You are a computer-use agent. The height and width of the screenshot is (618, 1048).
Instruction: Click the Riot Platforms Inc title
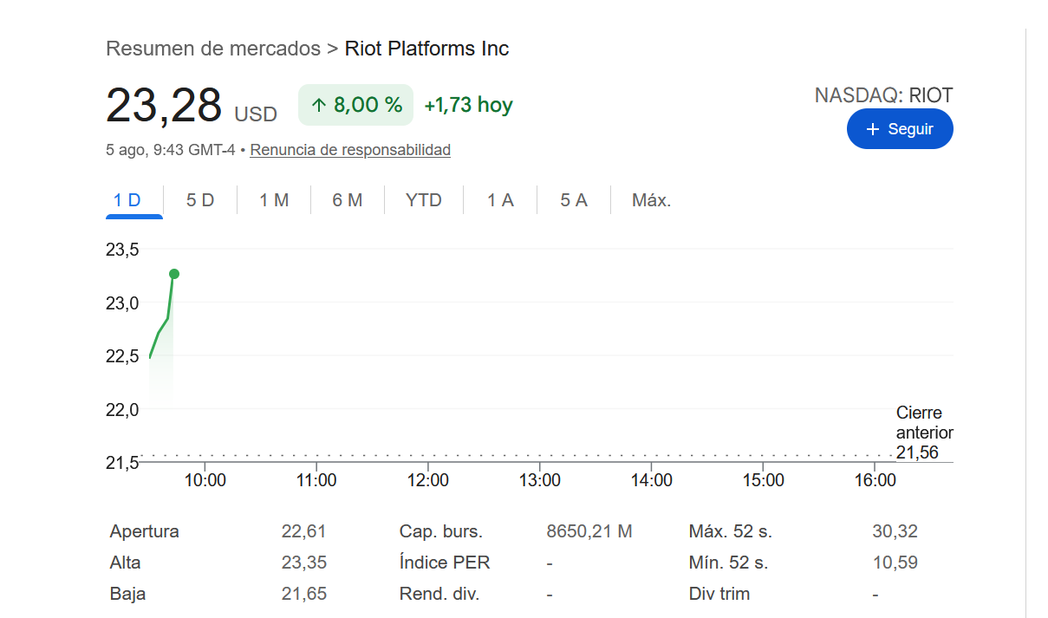427,49
